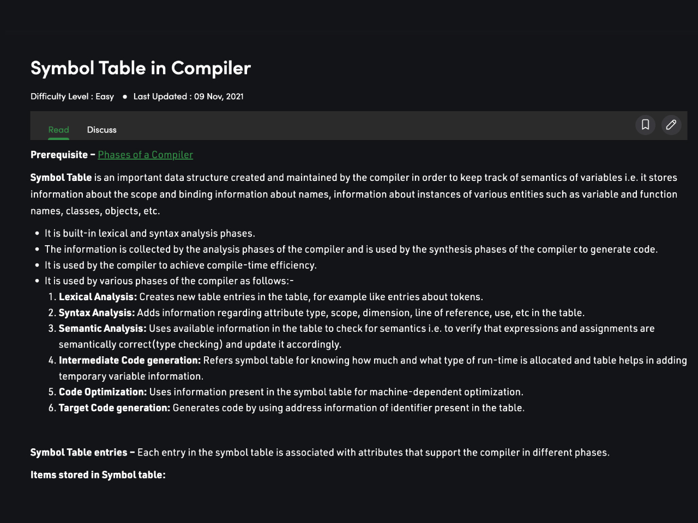The height and width of the screenshot is (523, 698).
Task: Click the Last Updated 09 Nov, 2021 text
Action: pos(189,96)
